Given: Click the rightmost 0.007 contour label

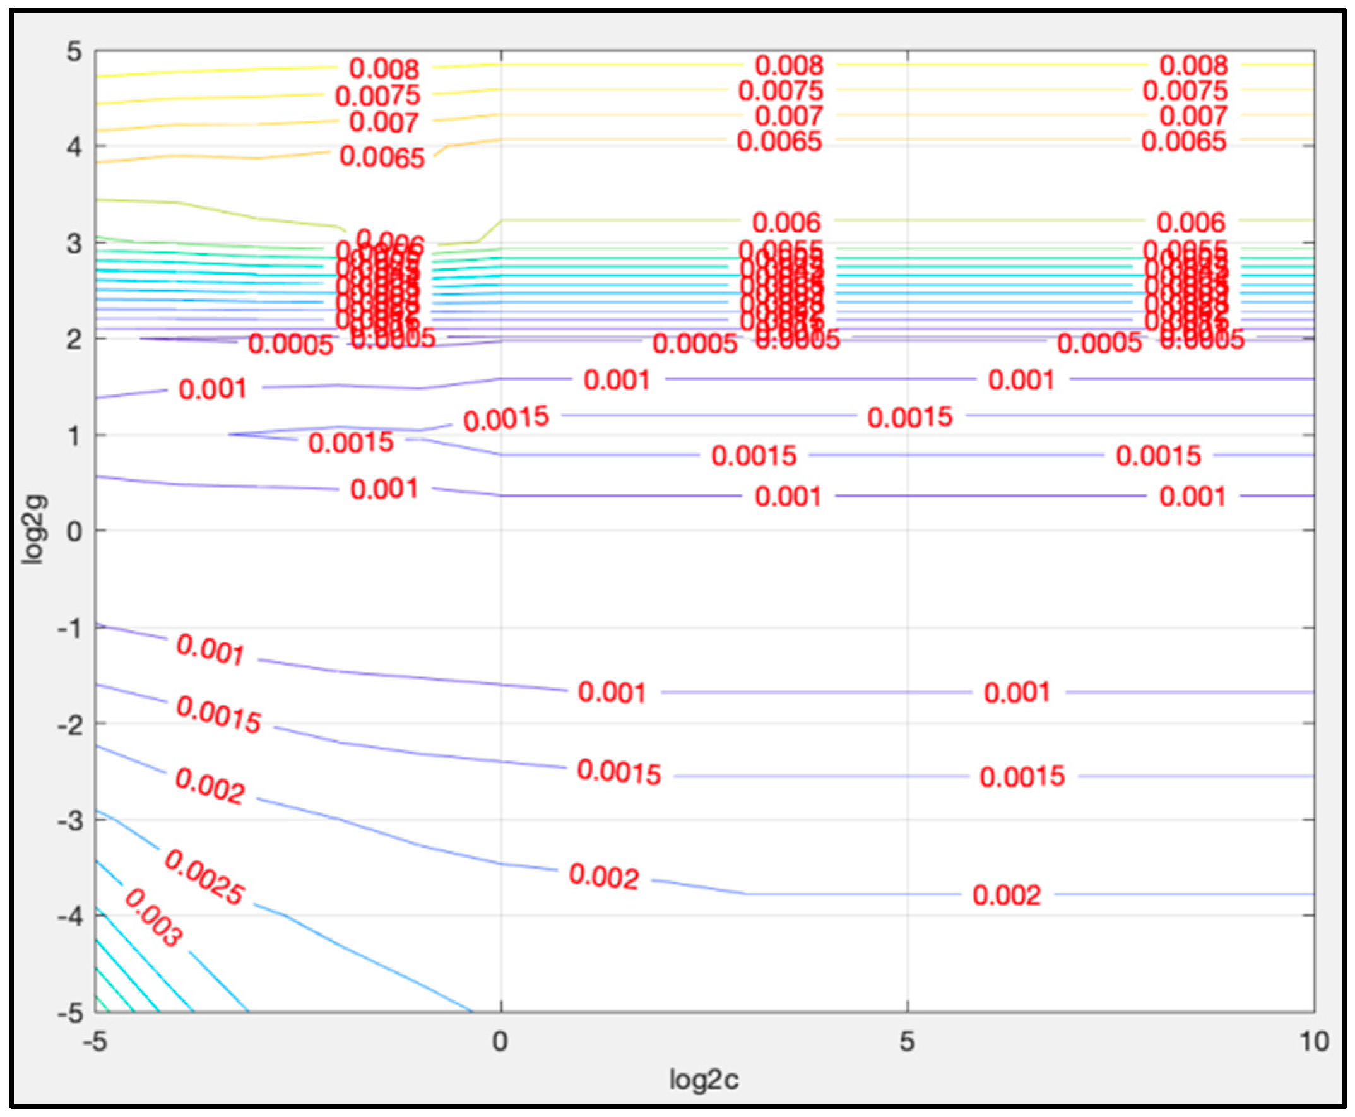Looking at the screenshot, I should 1193,116.
